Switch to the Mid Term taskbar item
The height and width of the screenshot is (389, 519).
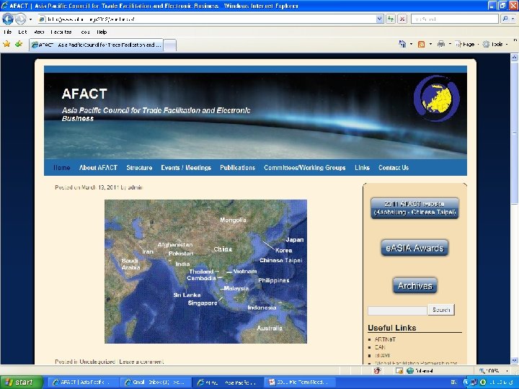(301, 383)
